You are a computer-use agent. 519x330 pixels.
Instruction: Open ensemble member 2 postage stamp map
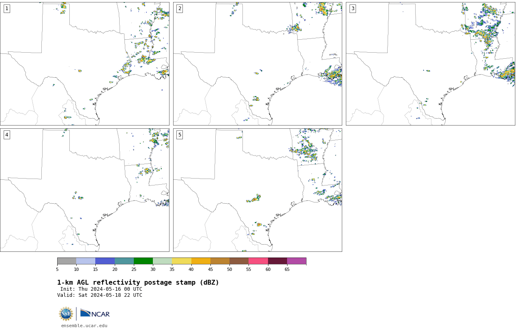click(257, 64)
